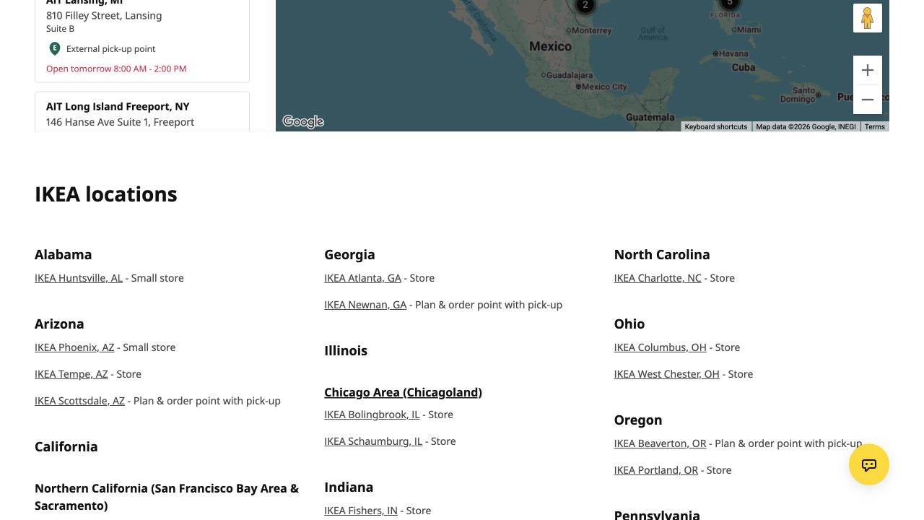Go to IKEA Tempe, AZ store page

(71, 374)
